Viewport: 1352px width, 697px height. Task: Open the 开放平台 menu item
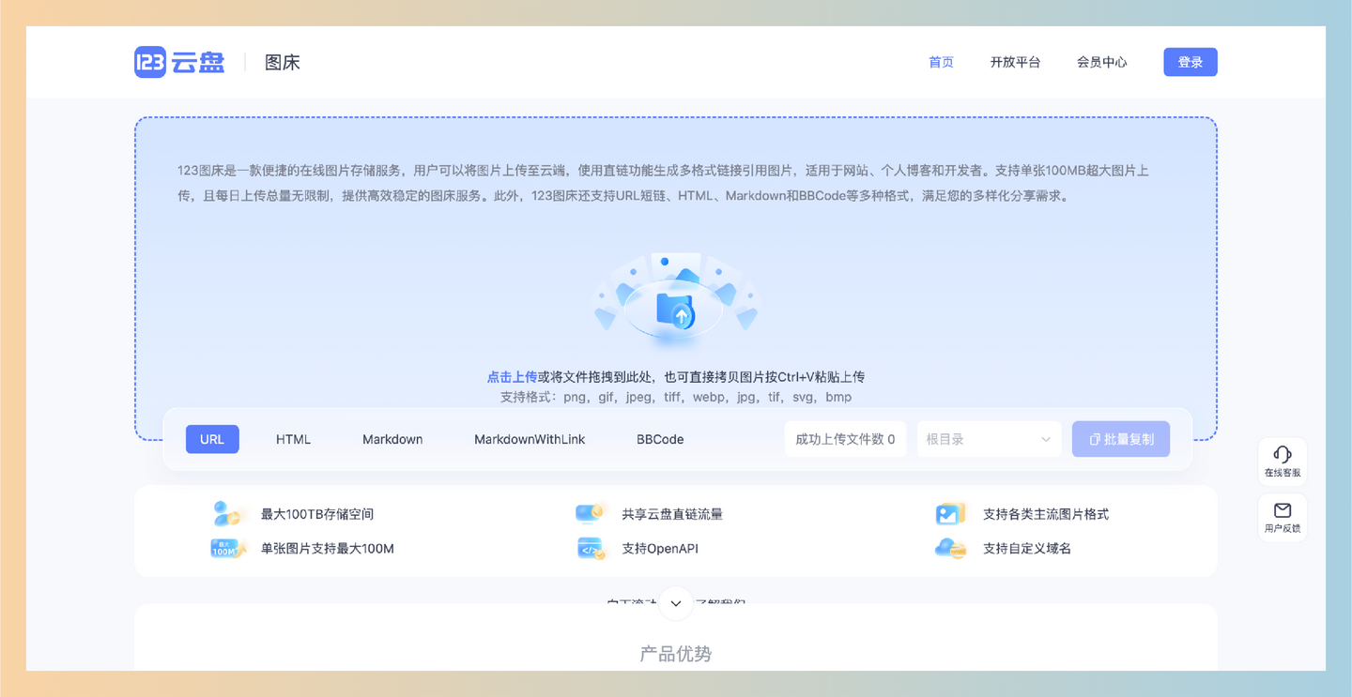pyautogui.click(x=1016, y=61)
